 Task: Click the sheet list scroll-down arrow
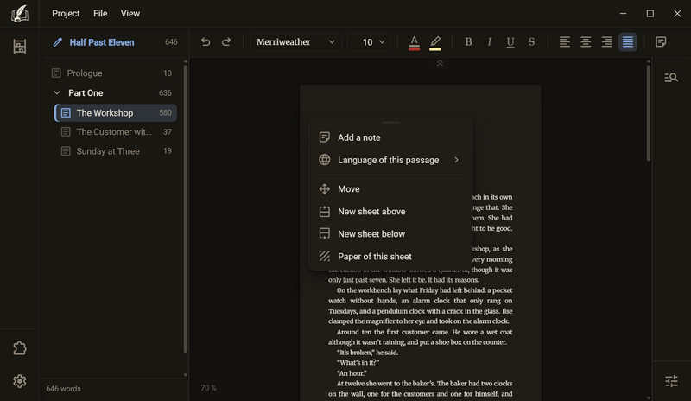(186, 375)
